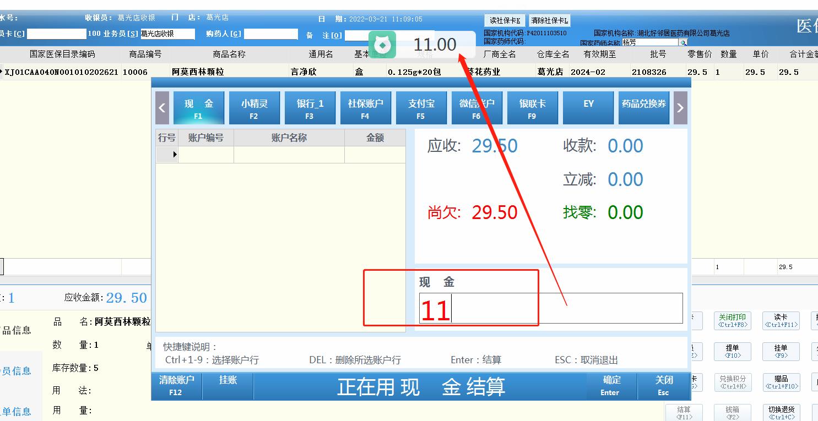Click expiry date cell 2024-02
Viewport: 818px width, 421px height.
click(600, 72)
